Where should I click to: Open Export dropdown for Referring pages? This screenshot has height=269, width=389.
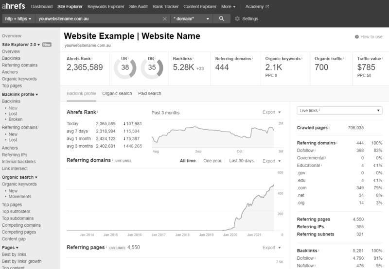tap(272, 248)
